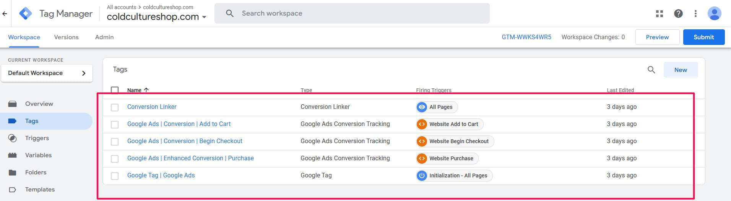The width and height of the screenshot is (731, 201).
Task: Click the All accounts breadcrumb link
Action: point(121,7)
